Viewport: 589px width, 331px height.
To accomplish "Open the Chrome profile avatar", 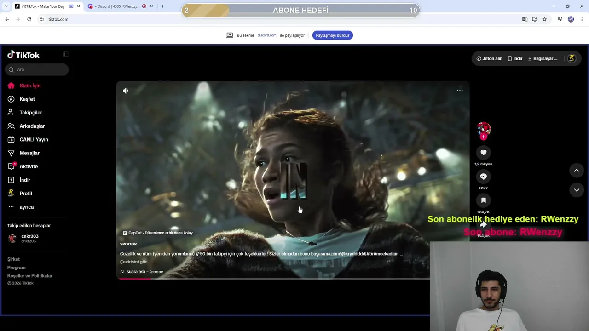I will 571,19.
